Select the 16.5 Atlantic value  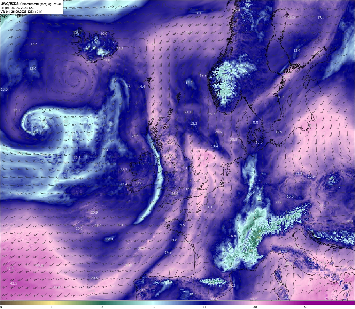tap(97, 165)
